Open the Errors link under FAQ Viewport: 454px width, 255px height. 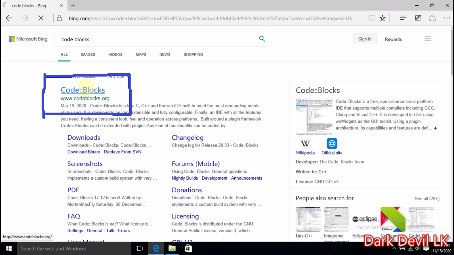point(124,231)
